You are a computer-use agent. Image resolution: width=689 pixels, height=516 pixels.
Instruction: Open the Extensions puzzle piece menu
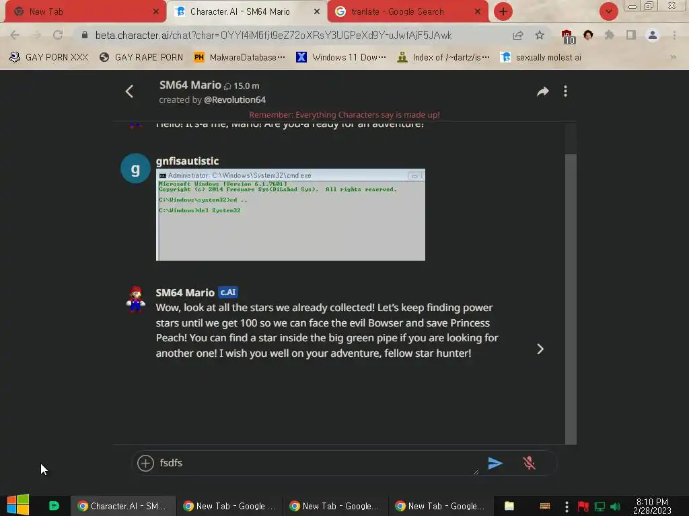(x=610, y=35)
